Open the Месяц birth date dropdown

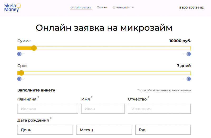(x=104, y=130)
